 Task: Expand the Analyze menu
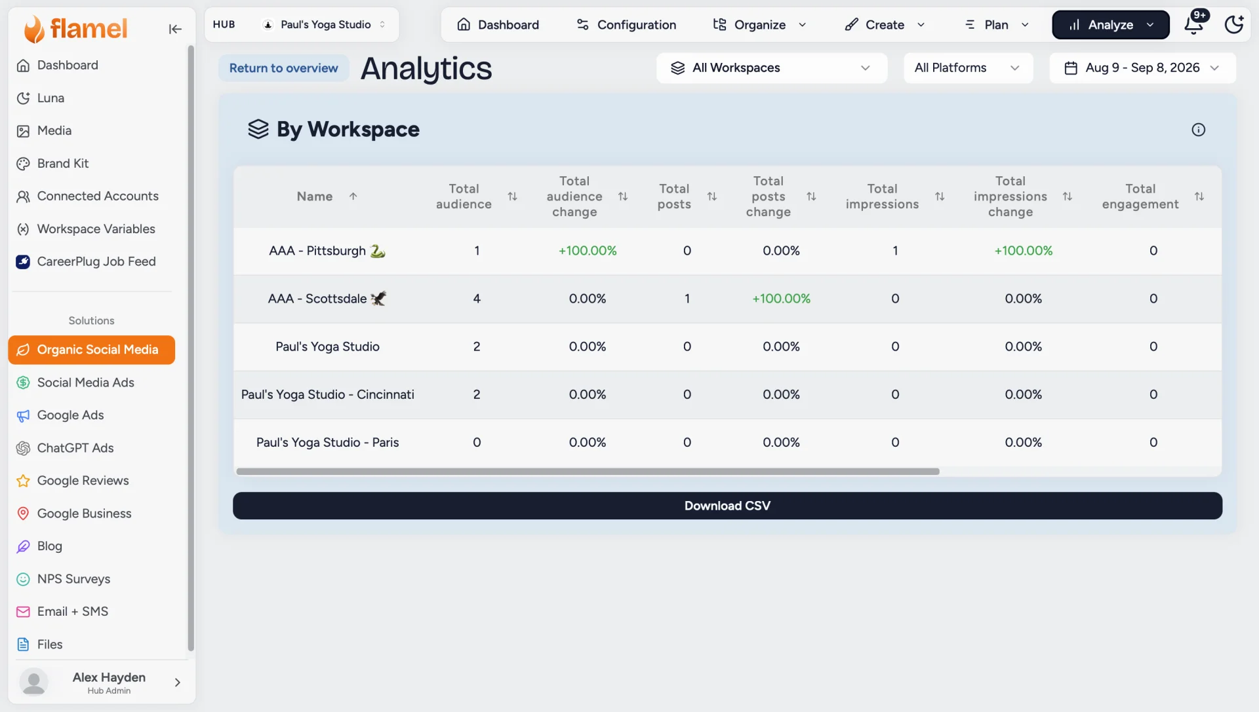tap(1110, 25)
